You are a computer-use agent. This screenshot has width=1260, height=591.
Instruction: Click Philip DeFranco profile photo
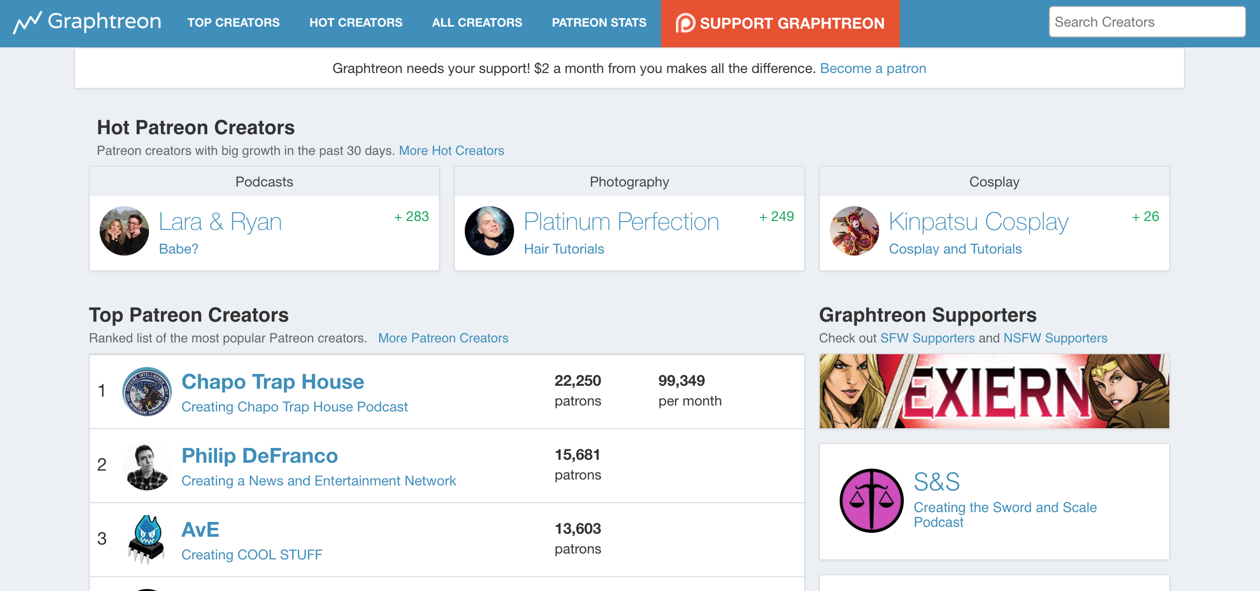[x=147, y=466]
